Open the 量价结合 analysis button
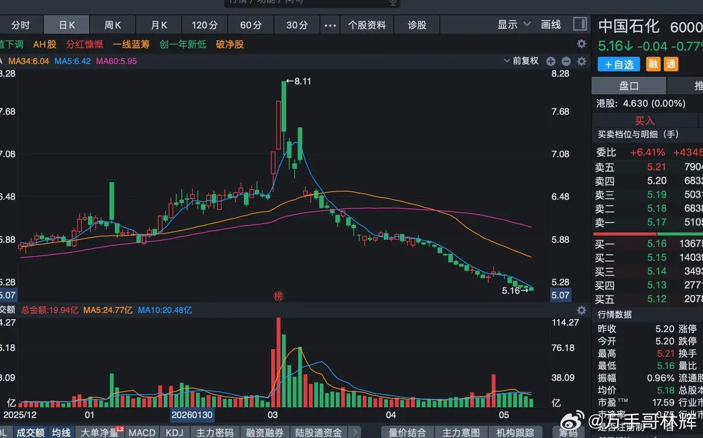Screen dimensions: 703x438 (407, 433)
